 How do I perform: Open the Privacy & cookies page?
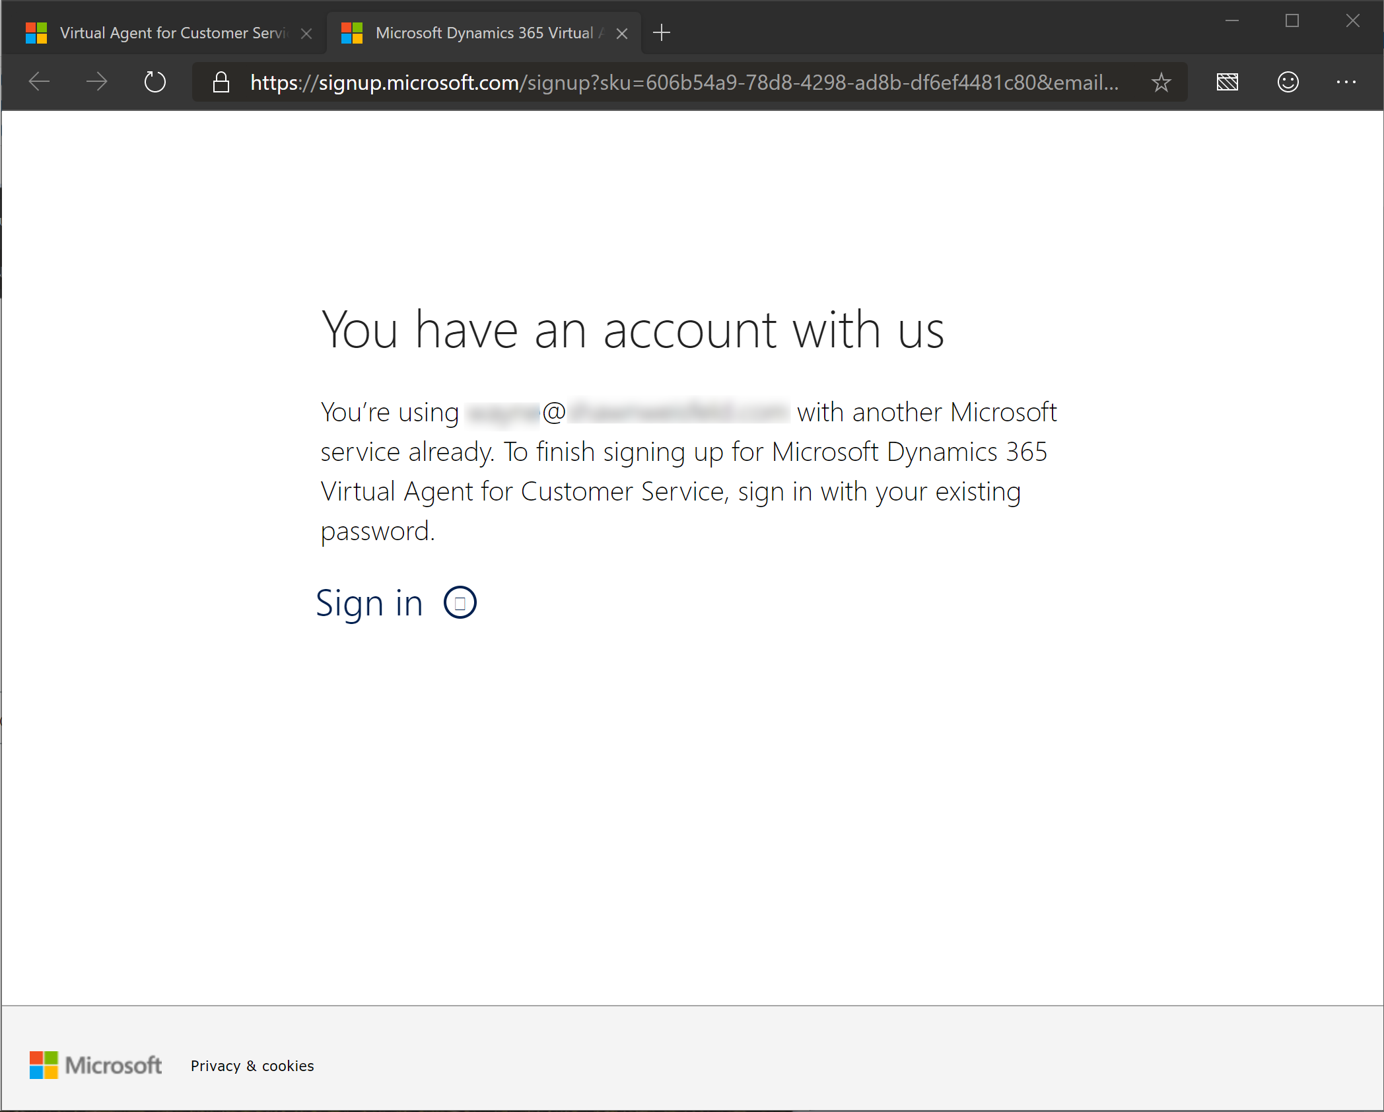click(x=252, y=1065)
